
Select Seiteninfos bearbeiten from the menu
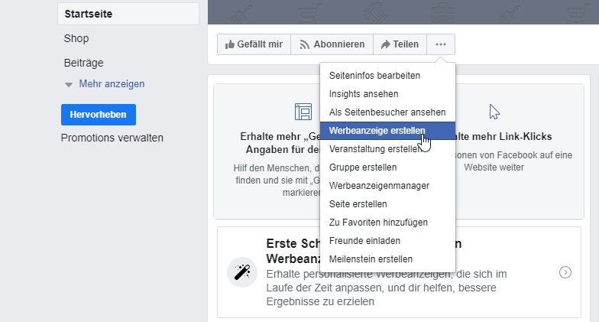tap(387, 75)
